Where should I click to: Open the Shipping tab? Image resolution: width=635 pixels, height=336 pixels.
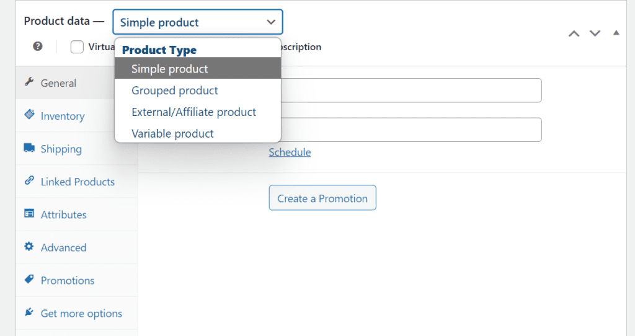pyautogui.click(x=76, y=149)
